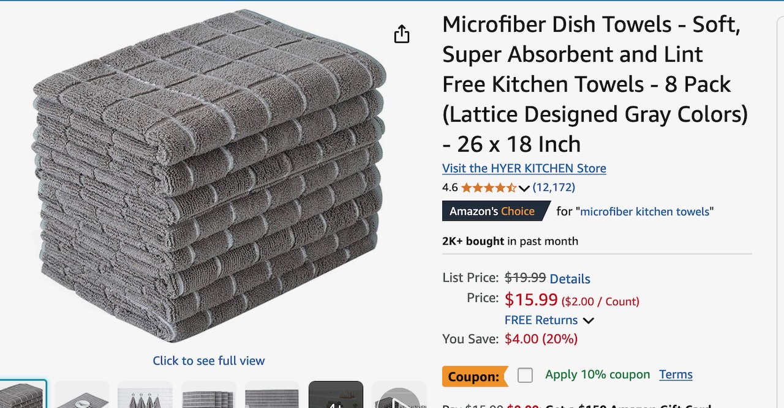Open the FREE Returns link
784x408 pixels.
pyautogui.click(x=541, y=320)
